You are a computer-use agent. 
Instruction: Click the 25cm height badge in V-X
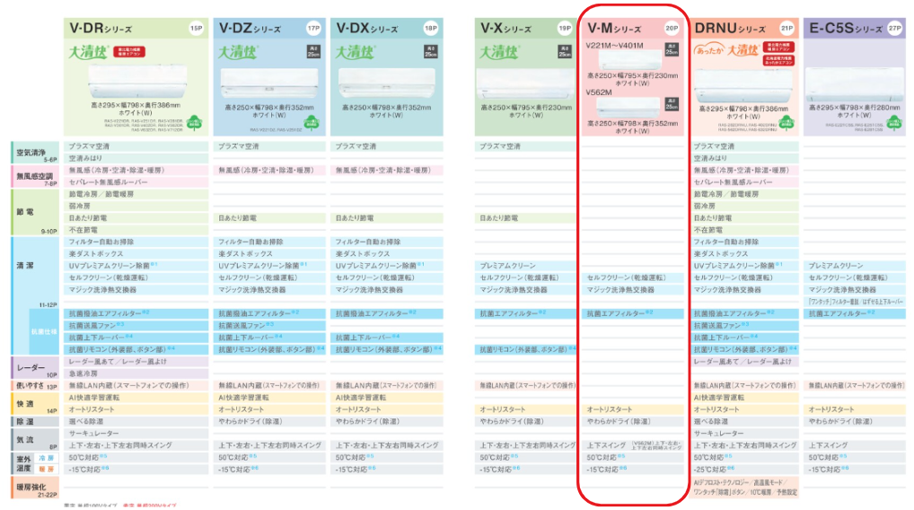565,52
